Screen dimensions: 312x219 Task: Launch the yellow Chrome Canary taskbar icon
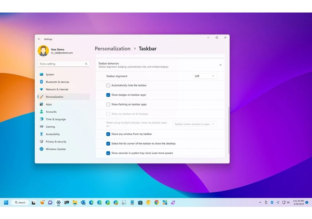click(x=149, y=203)
